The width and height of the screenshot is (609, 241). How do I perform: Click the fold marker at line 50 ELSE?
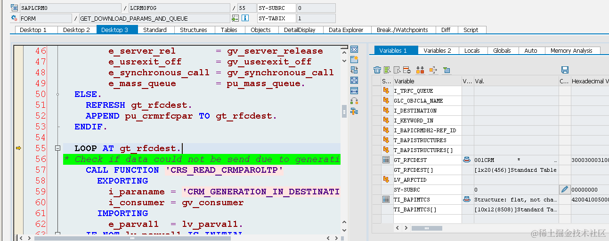pyautogui.click(x=57, y=94)
